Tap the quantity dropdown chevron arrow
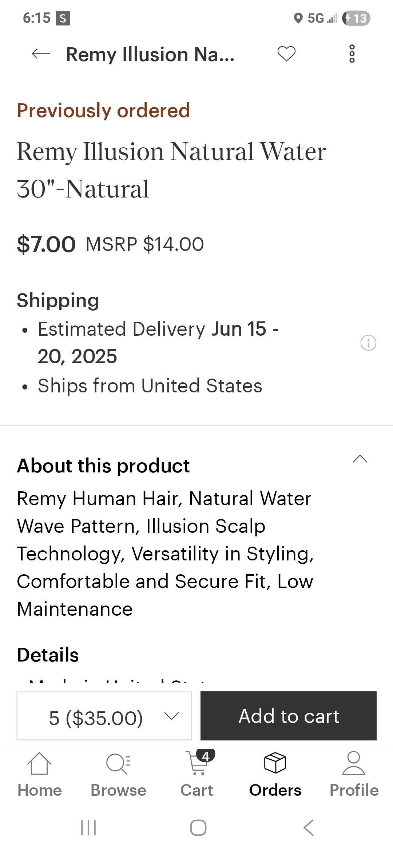The image size is (393, 851). pyautogui.click(x=171, y=716)
